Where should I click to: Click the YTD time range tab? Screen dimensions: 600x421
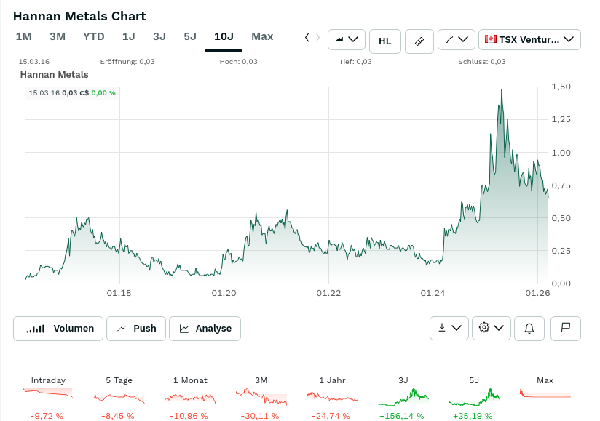(94, 36)
